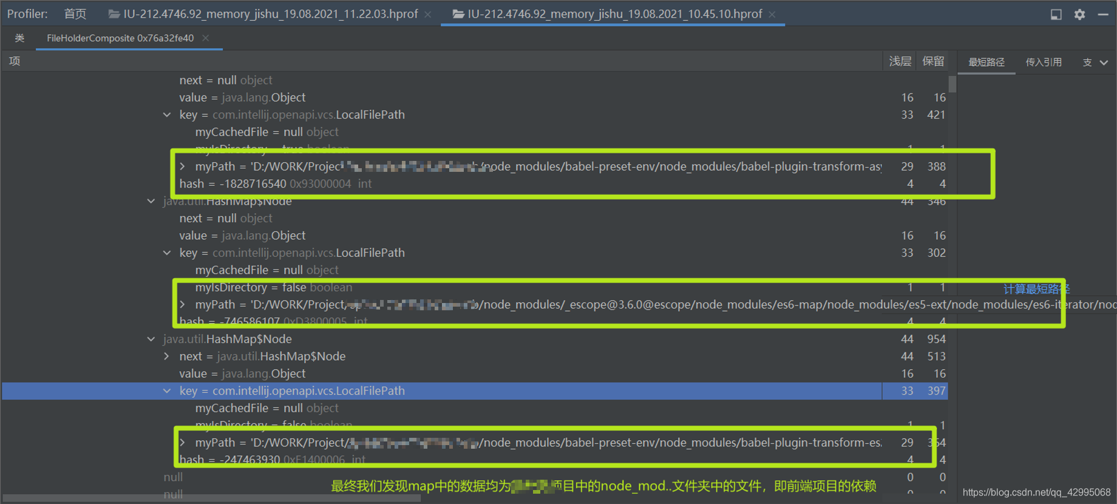Viewport: 1117px width, 504px height.
Task: Expand the next = java.util.HashMap$Node row
Action: click(166, 356)
